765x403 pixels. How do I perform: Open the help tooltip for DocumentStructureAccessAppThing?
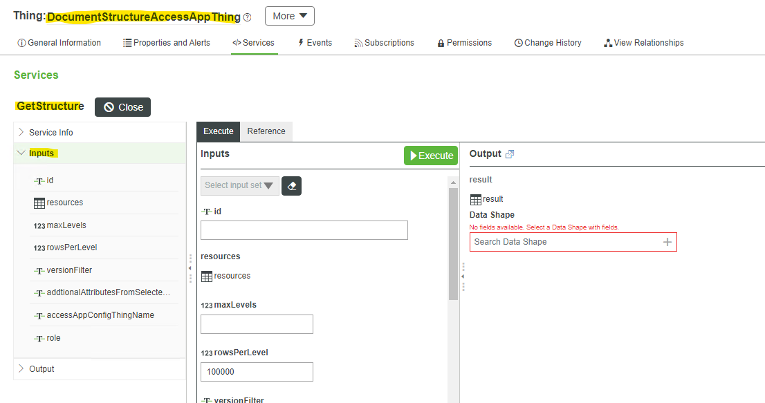point(247,17)
